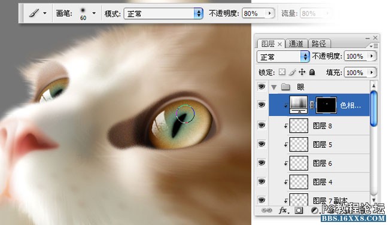
Task: Click the clipping arrow of 图层 5
Action: (286, 145)
